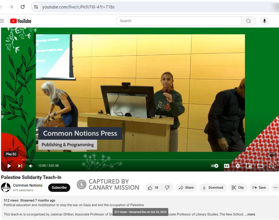View site information icon in address bar
The image size is (279, 220).
tap(36, 7)
